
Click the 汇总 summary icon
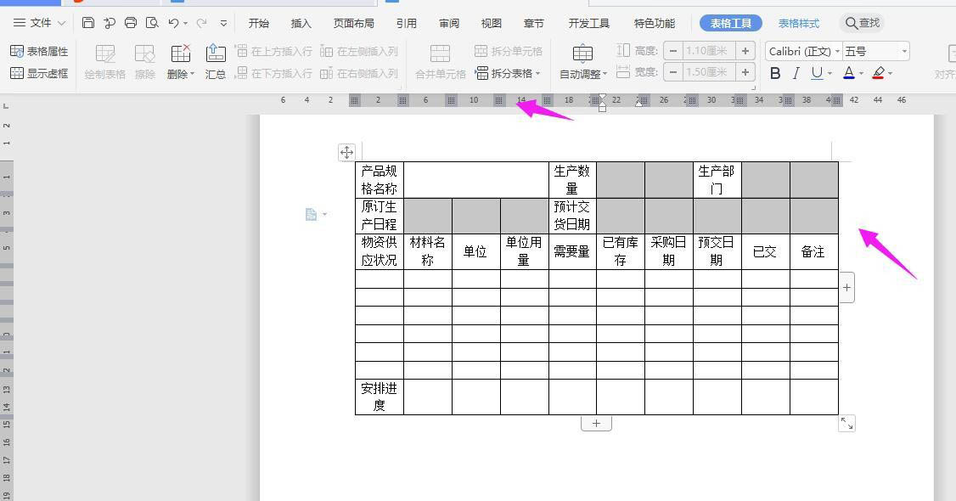[x=216, y=62]
